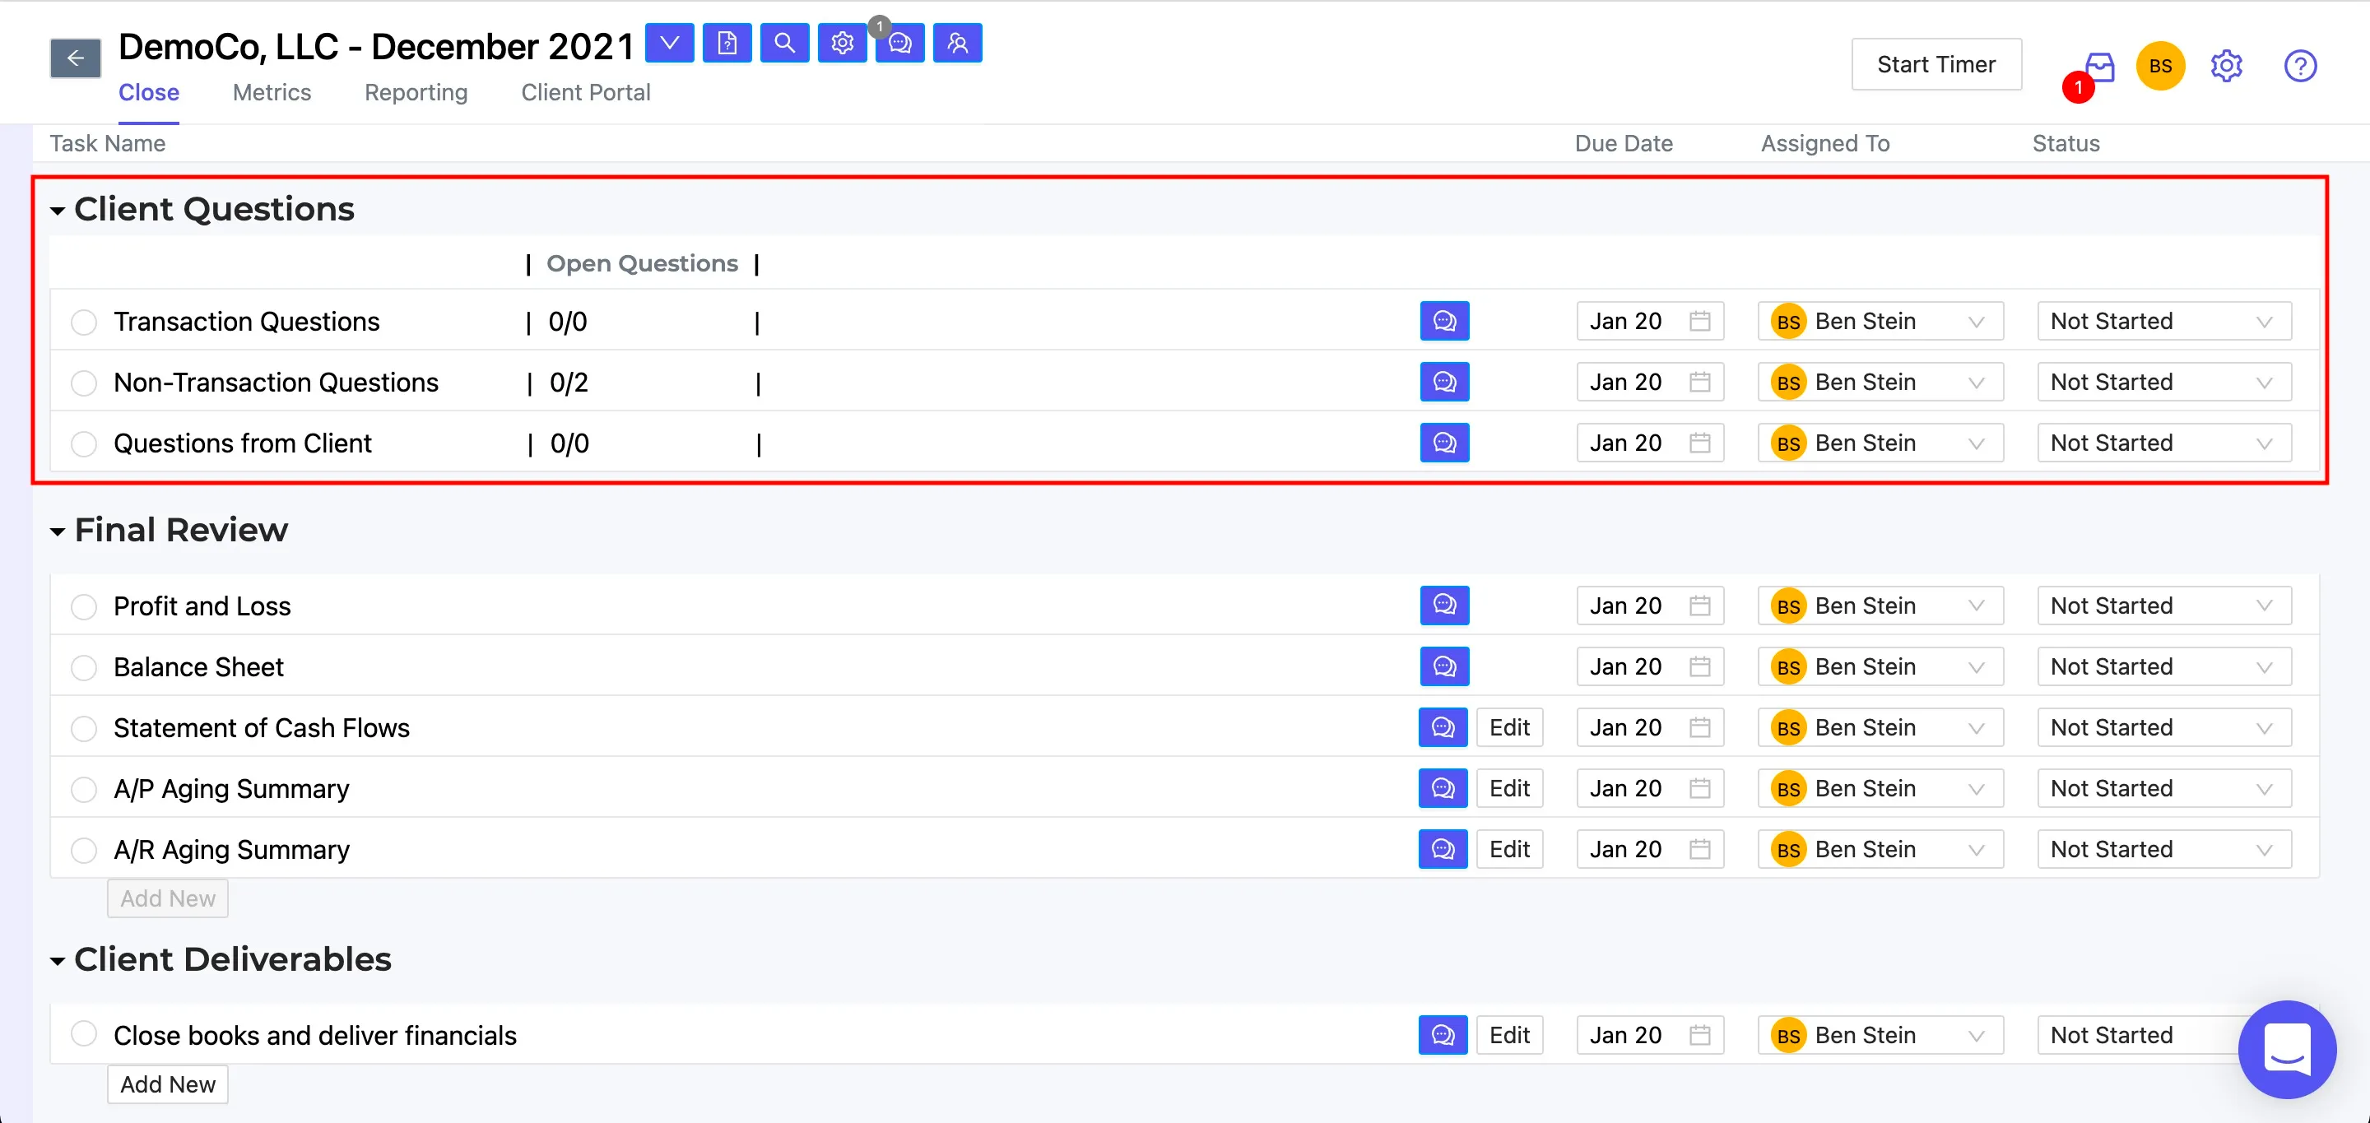
Task: Collapse the Client Questions section
Action: pyautogui.click(x=57, y=211)
